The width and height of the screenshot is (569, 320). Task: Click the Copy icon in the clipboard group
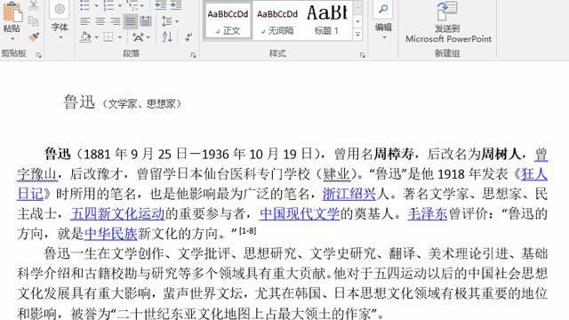(34, 21)
